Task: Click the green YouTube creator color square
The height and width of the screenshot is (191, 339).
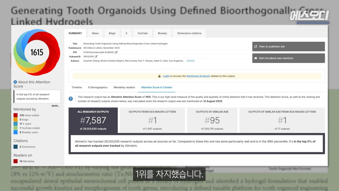Action: point(16,128)
